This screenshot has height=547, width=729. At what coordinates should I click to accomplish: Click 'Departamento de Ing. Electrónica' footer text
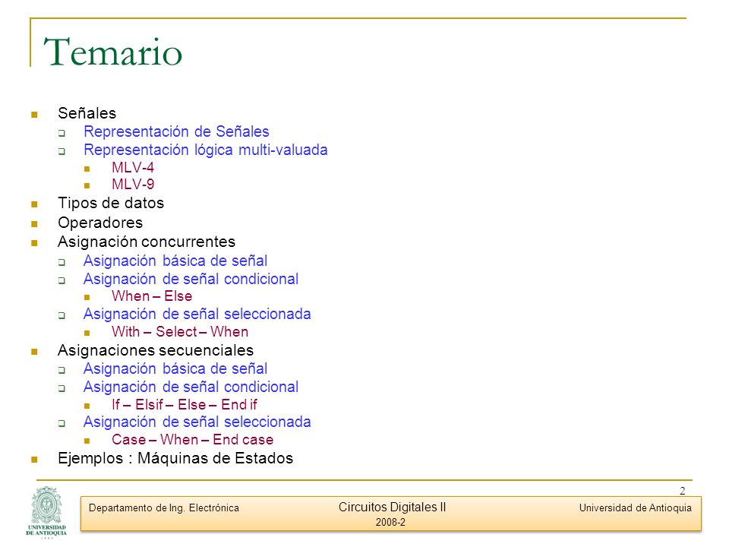[x=164, y=508]
